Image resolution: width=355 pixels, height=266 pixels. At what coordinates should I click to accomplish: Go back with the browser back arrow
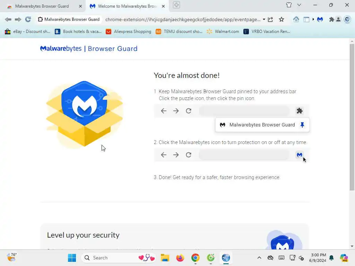point(8,19)
